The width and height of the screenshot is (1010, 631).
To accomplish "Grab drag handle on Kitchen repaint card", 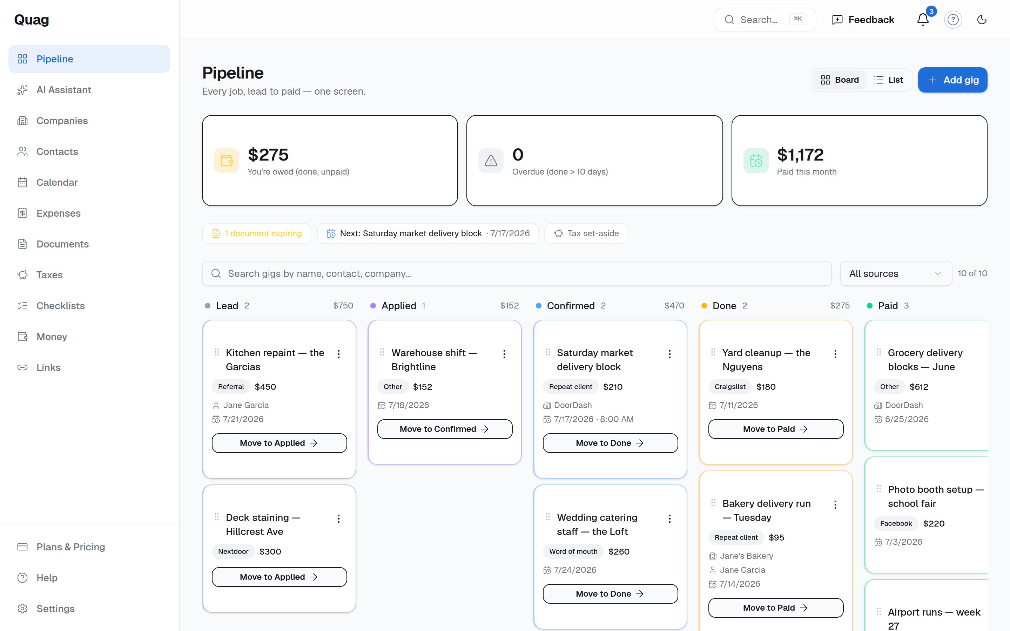I will (217, 352).
